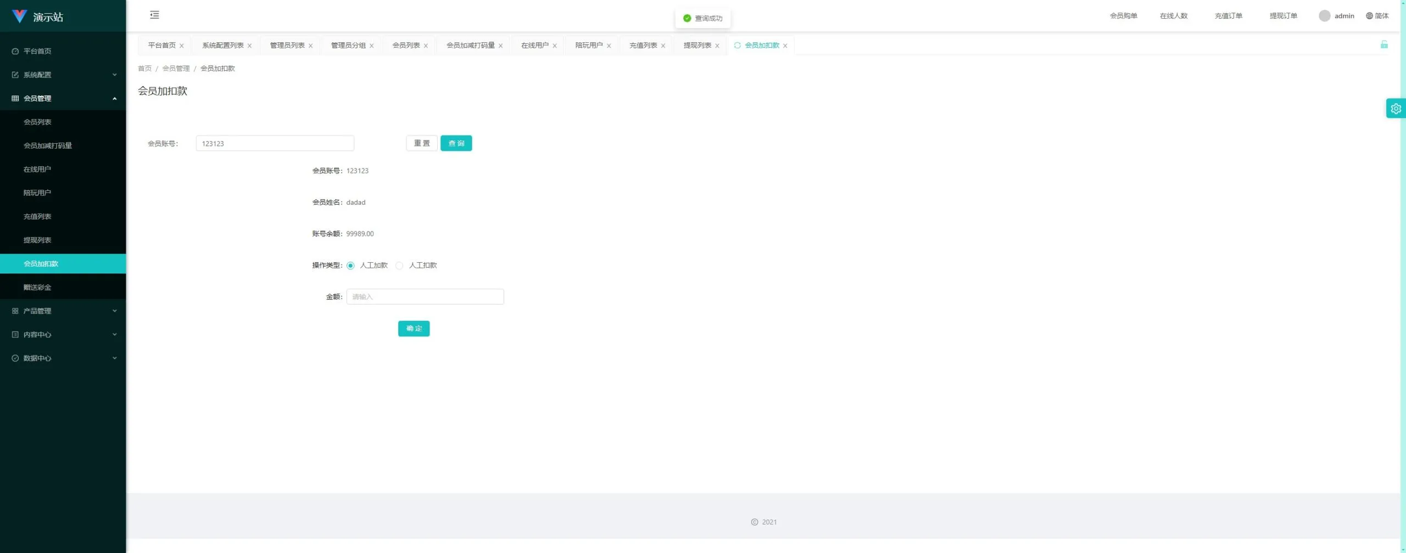Refresh the 会员加扣款 tab via its reload icon
This screenshot has width=1406, height=553.
[x=737, y=45]
